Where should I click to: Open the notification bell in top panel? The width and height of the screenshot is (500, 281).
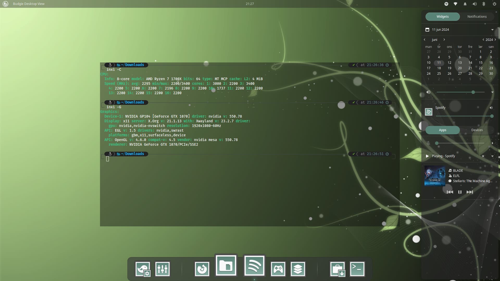point(465,4)
